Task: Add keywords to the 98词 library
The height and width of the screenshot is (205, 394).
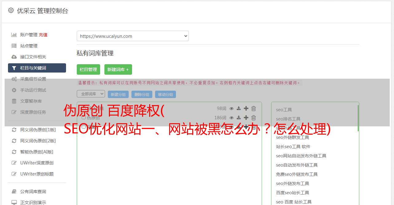Action: point(246,108)
